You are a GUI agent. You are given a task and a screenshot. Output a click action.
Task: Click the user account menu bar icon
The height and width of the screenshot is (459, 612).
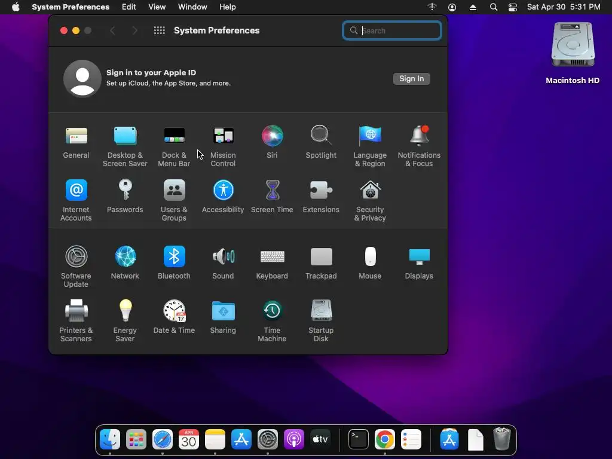(452, 7)
